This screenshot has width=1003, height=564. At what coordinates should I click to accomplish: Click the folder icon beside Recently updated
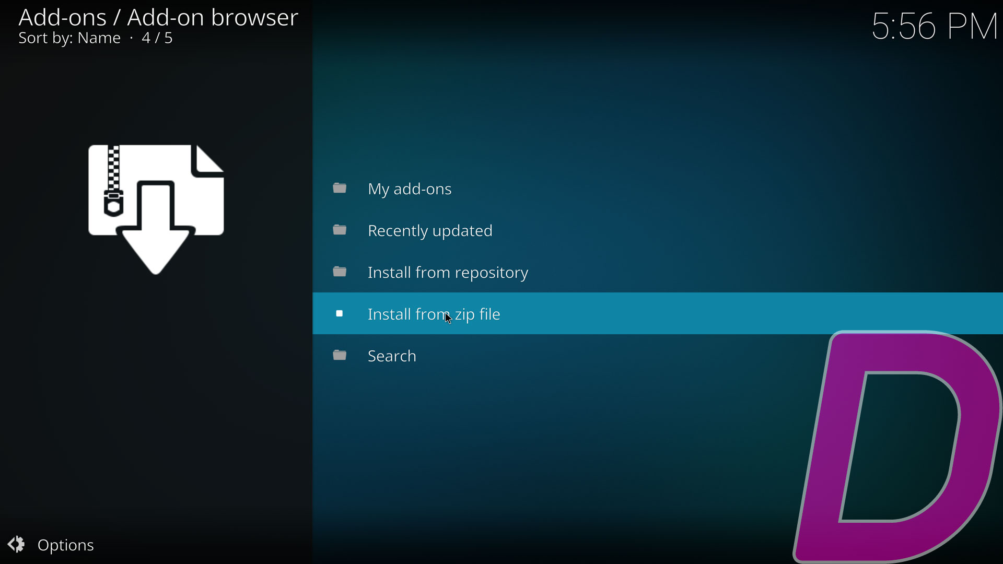(x=340, y=230)
